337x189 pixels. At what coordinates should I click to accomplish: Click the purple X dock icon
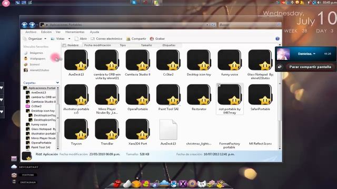[183, 184]
